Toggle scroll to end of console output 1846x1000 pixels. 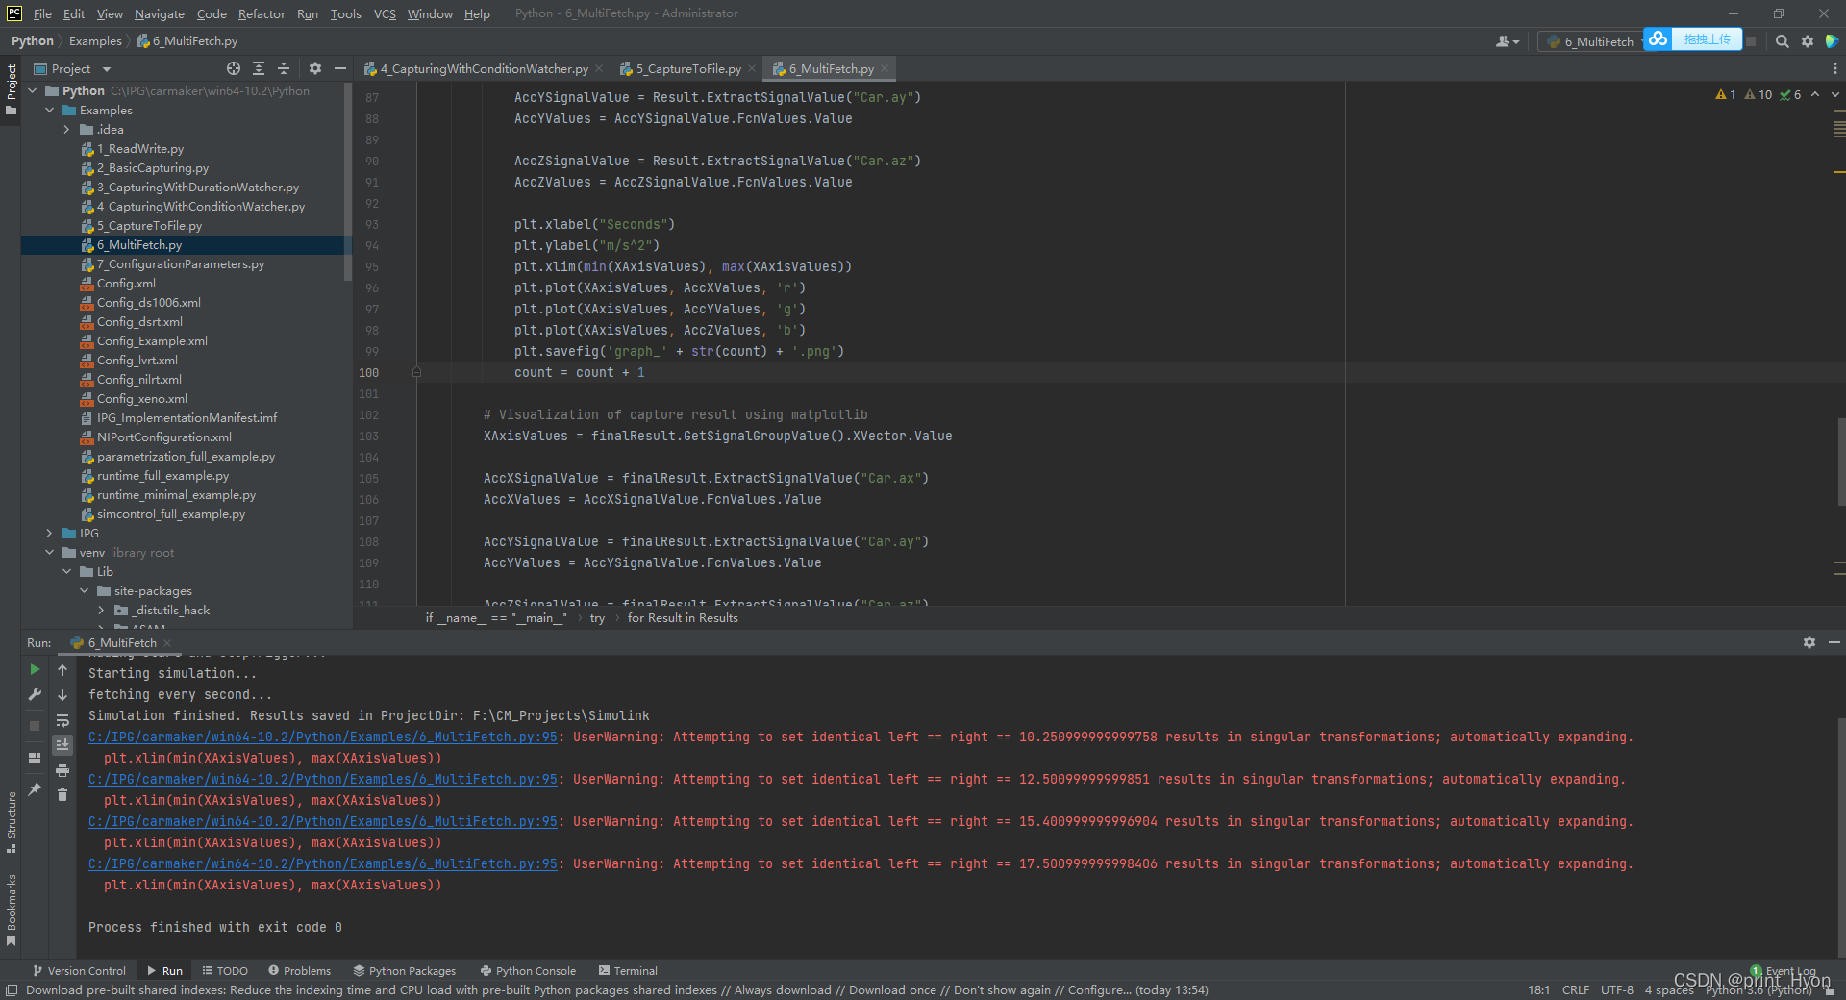coord(62,745)
